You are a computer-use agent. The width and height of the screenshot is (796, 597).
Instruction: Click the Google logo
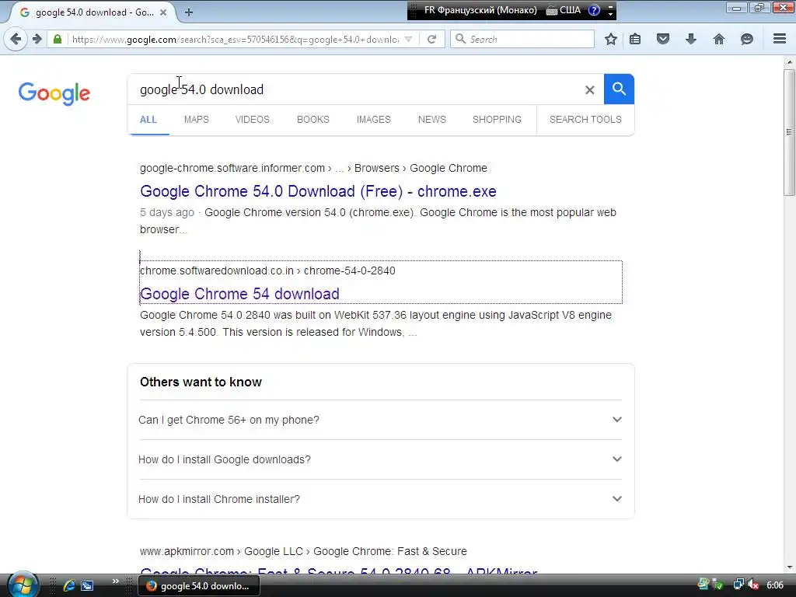[x=54, y=93]
